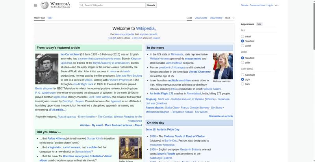Open the hamburger main menu
Image resolution: width=315 pixels, height=162 pixels.
tap(35, 5)
